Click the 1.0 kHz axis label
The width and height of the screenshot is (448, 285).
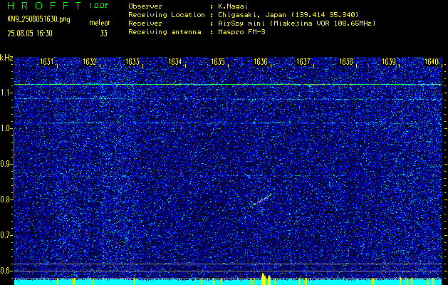coord(6,128)
